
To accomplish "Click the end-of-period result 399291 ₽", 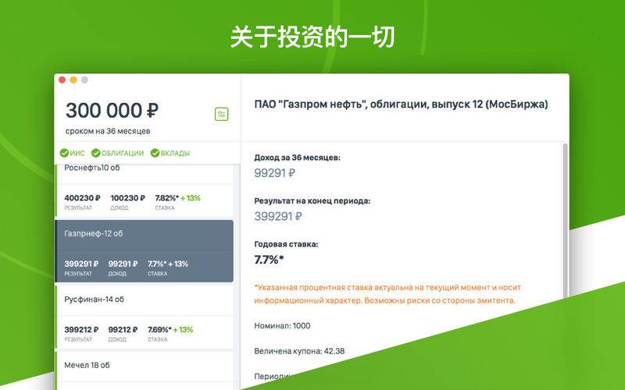I will 278,217.
